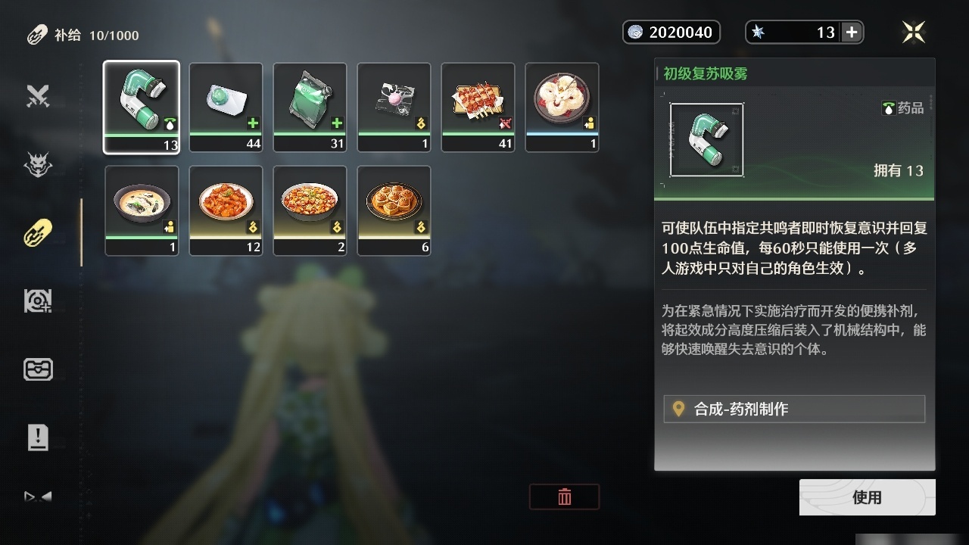Open the quest items exclamation category
The image size is (969, 545).
(38, 438)
